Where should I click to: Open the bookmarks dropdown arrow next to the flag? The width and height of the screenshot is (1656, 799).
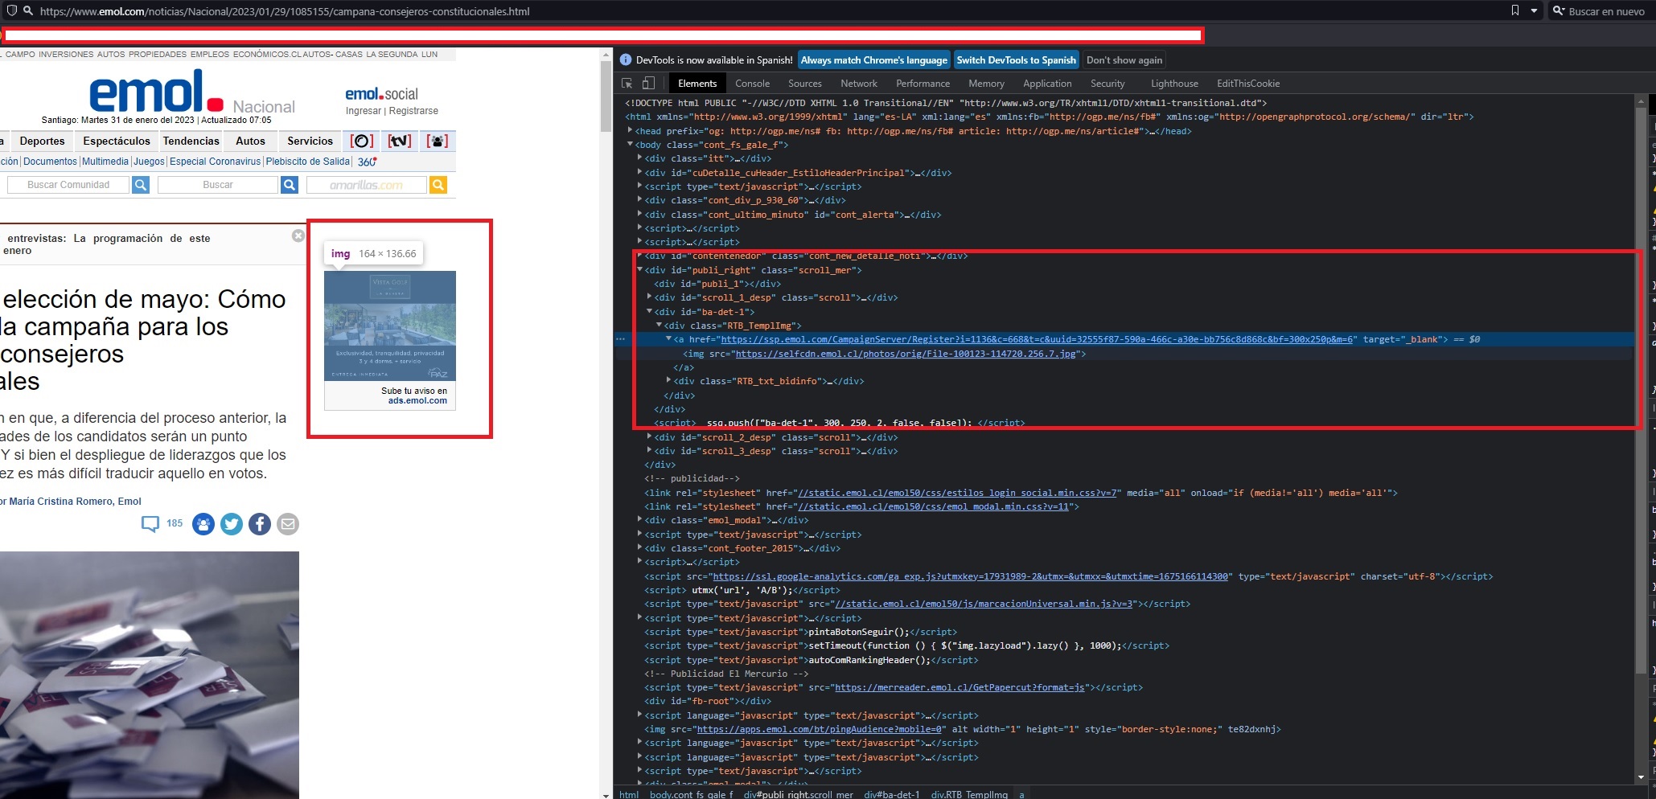[x=1533, y=11]
